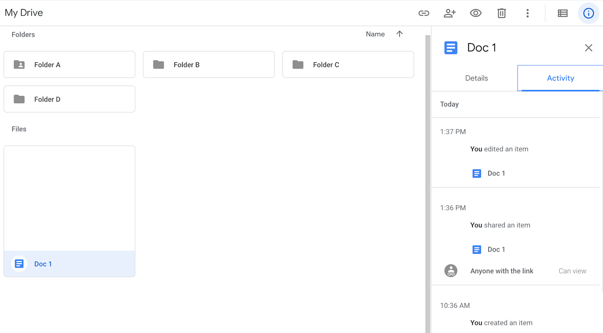Click 'Anyone with the link' text
603x333 pixels.
(x=502, y=271)
